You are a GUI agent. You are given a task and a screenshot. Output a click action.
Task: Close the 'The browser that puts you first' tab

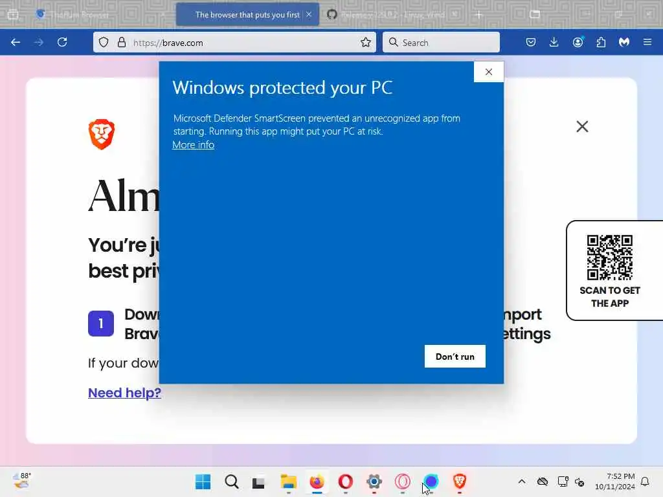pos(309,14)
